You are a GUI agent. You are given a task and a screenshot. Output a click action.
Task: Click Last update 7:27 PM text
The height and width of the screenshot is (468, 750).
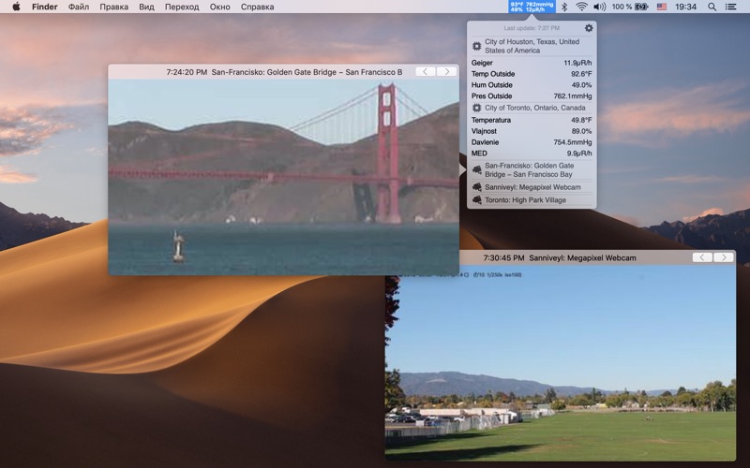point(532,28)
